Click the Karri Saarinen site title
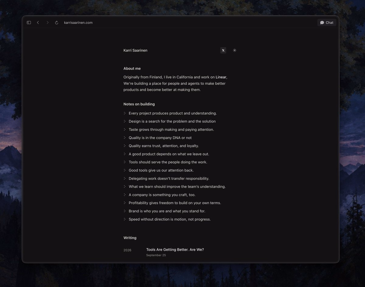Screen dimensions: 365x287 tap(135, 51)
